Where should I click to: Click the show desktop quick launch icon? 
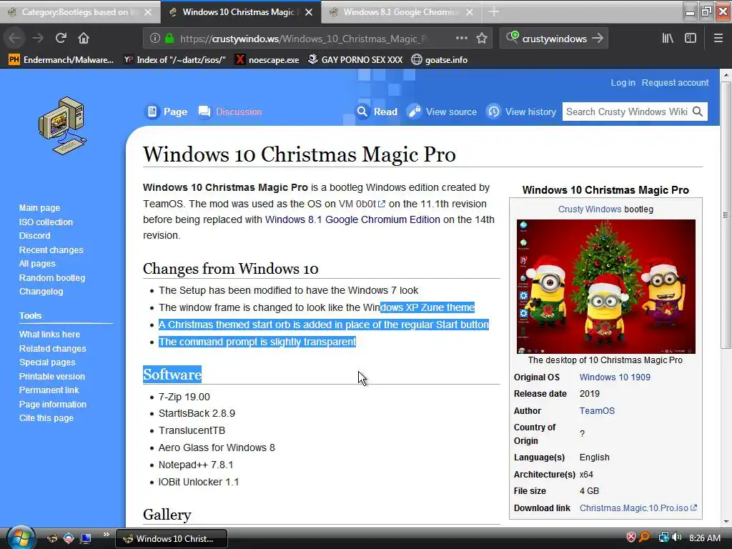[86, 538]
